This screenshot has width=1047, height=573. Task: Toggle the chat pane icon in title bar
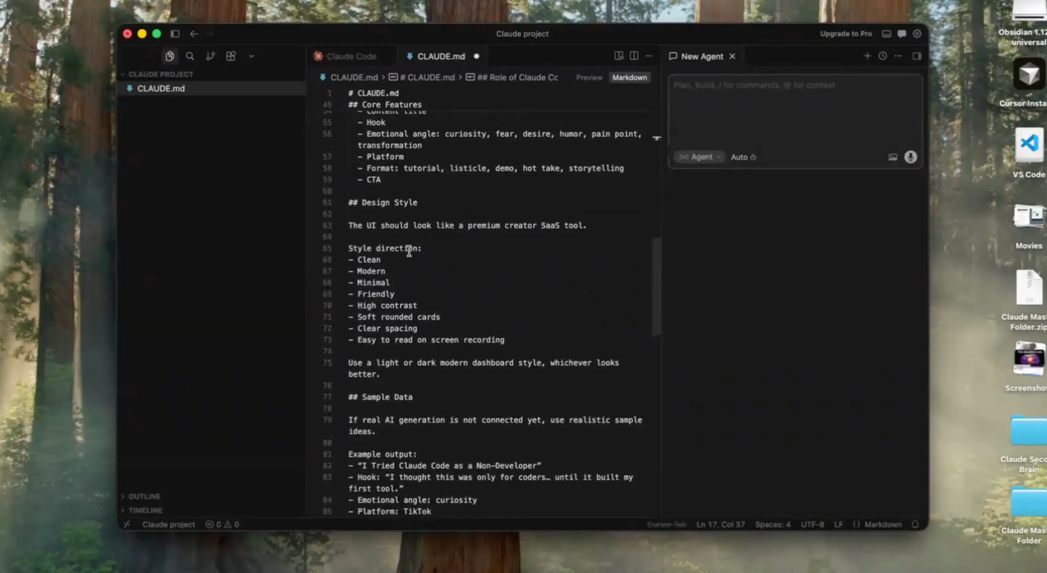(902, 34)
